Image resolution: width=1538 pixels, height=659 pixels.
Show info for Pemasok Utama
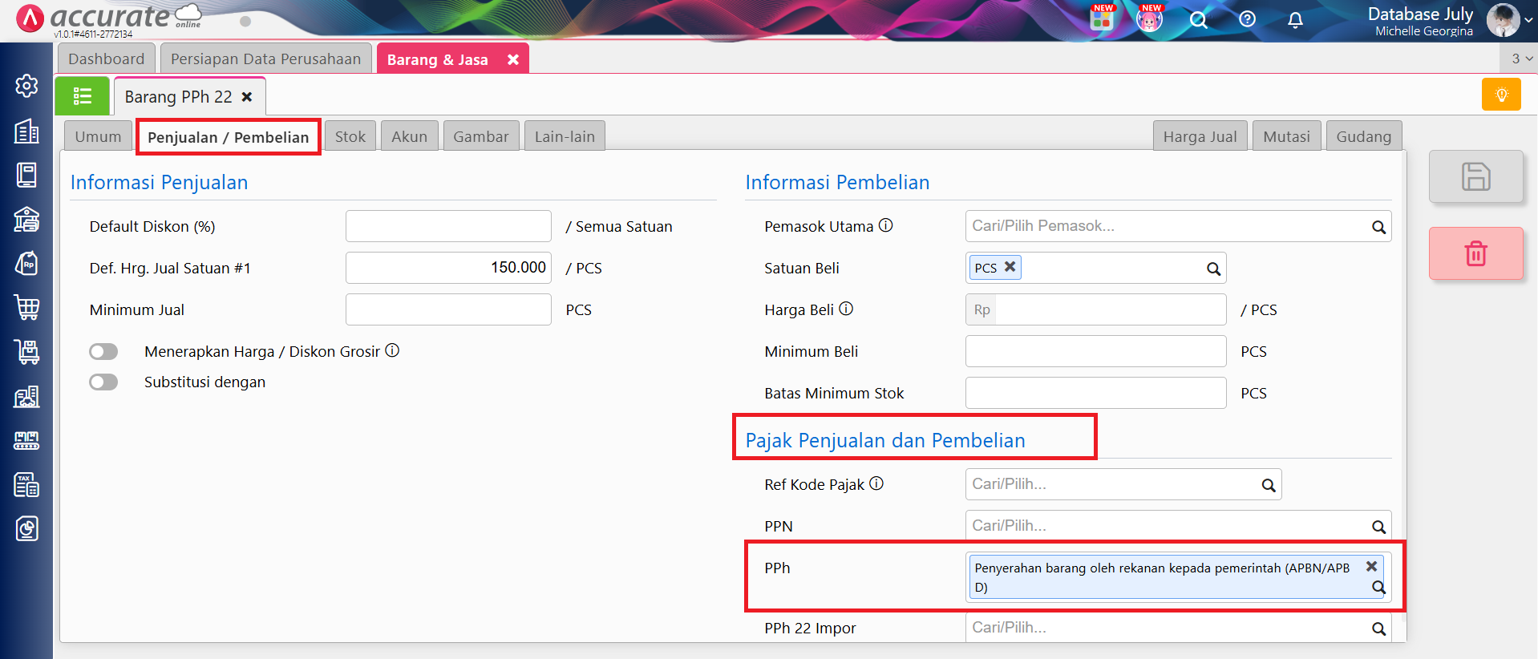[x=885, y=225]
